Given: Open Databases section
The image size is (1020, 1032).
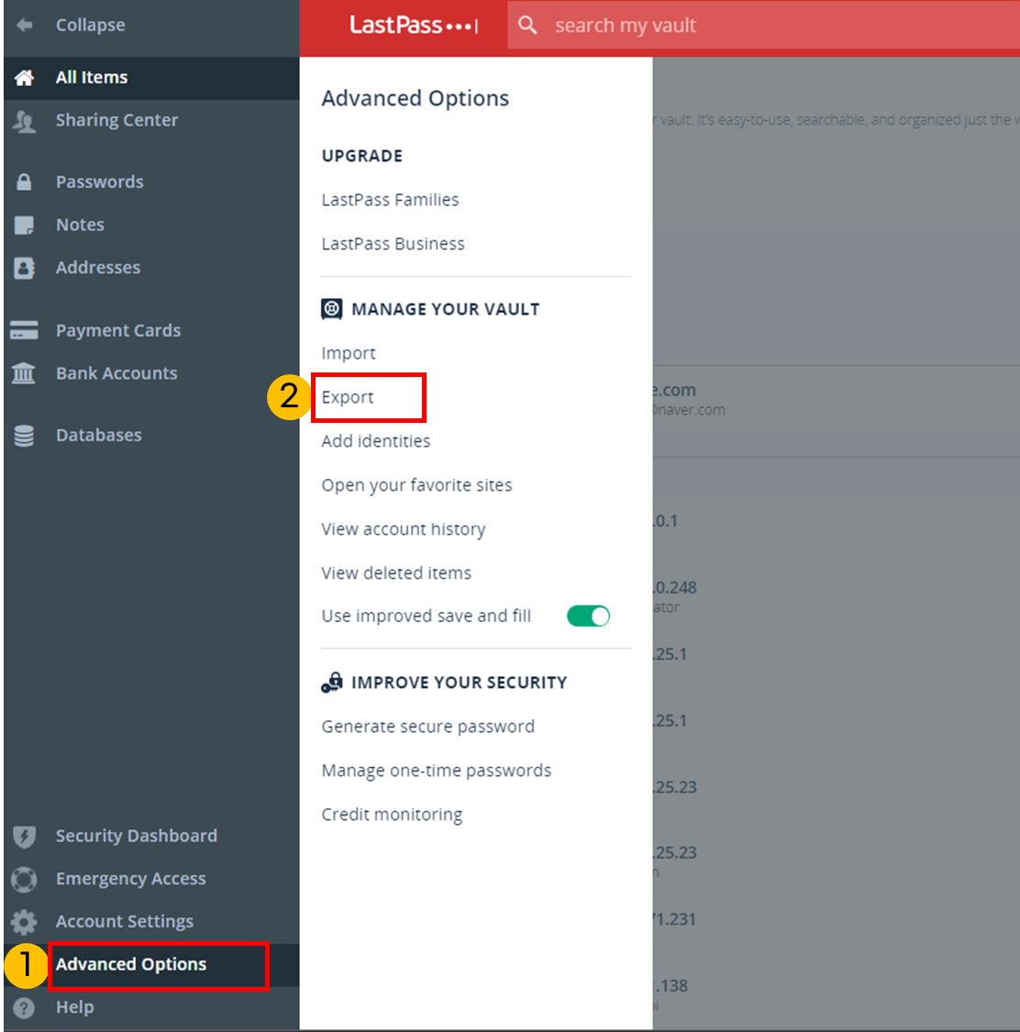Looking at the screenshot, I should [99, 435].
